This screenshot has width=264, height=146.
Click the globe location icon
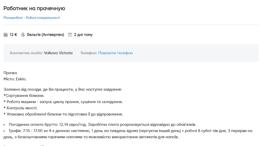tap(23, 35)
